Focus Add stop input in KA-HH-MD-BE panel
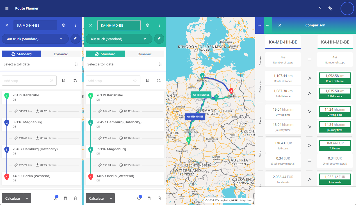Screen dimensions: 356x205 tap(113, 81)
